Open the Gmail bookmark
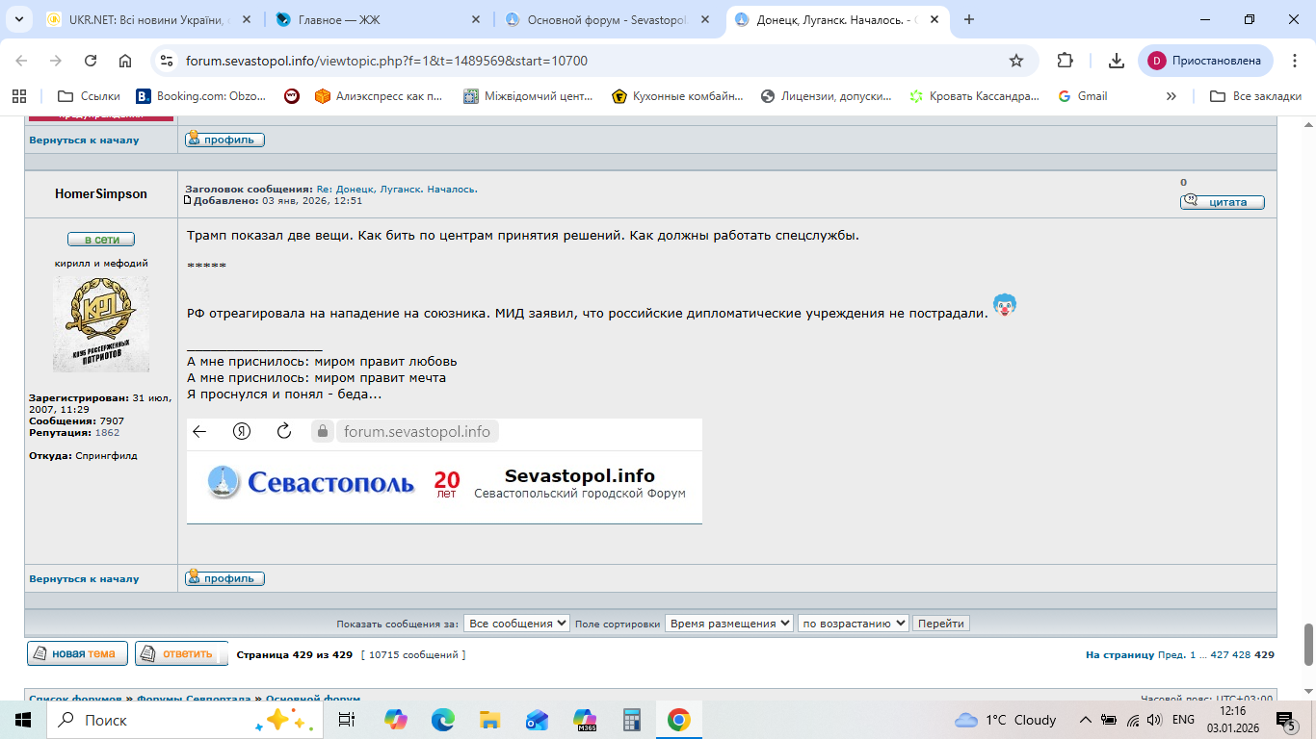 1083,96
